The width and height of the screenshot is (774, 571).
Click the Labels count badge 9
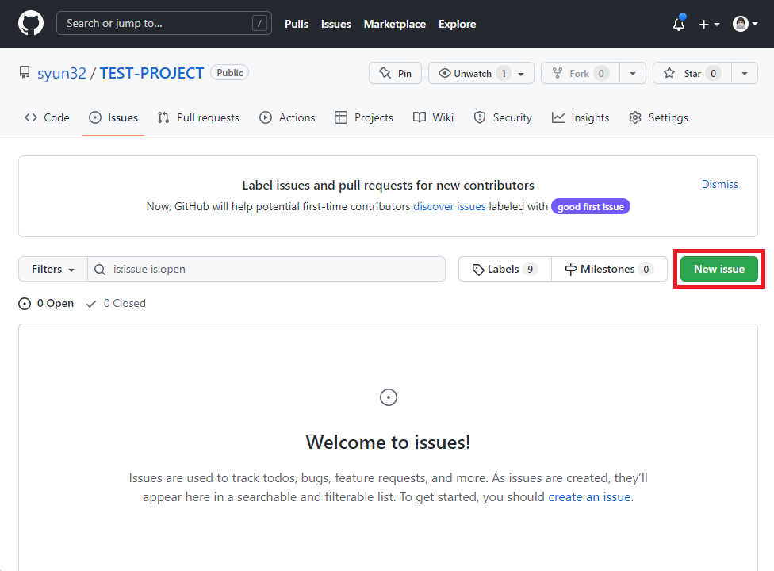(x=531, y=269)
